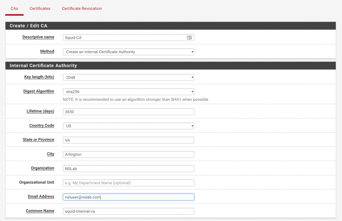Click the Common Name label
The image size is (342, 221).
[40, 211]
